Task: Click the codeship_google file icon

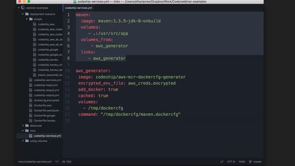Action: pos(35,49)
